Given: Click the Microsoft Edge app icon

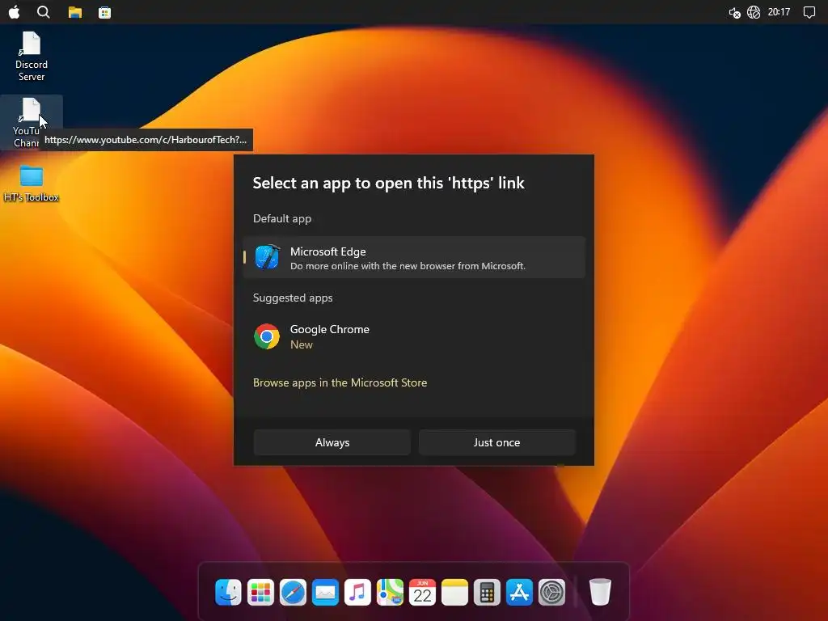Looking at the screenshot, I should 267,257.
